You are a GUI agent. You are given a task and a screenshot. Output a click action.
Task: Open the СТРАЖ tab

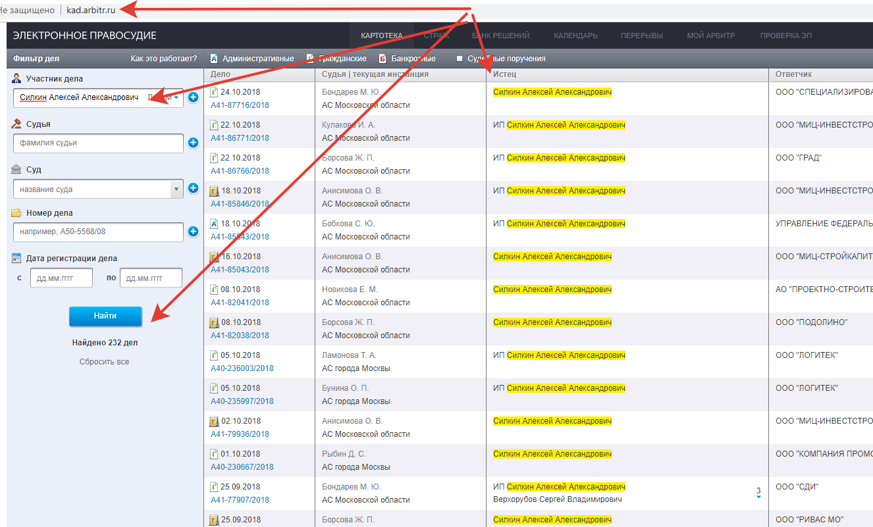436,36
